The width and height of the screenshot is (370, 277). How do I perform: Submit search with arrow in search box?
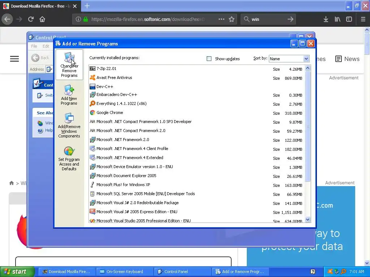coord(291,19)
